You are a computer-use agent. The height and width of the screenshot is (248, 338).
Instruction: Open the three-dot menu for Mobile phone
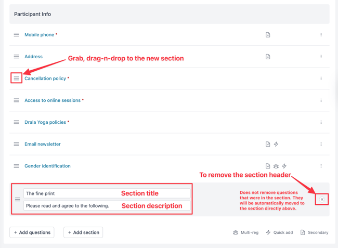point(321,35)
